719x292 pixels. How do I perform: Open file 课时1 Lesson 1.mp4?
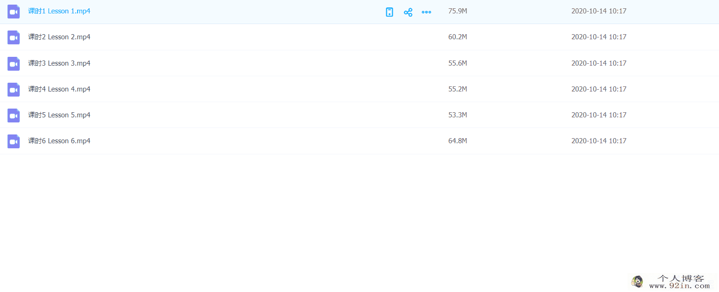[x=59, y=11]
